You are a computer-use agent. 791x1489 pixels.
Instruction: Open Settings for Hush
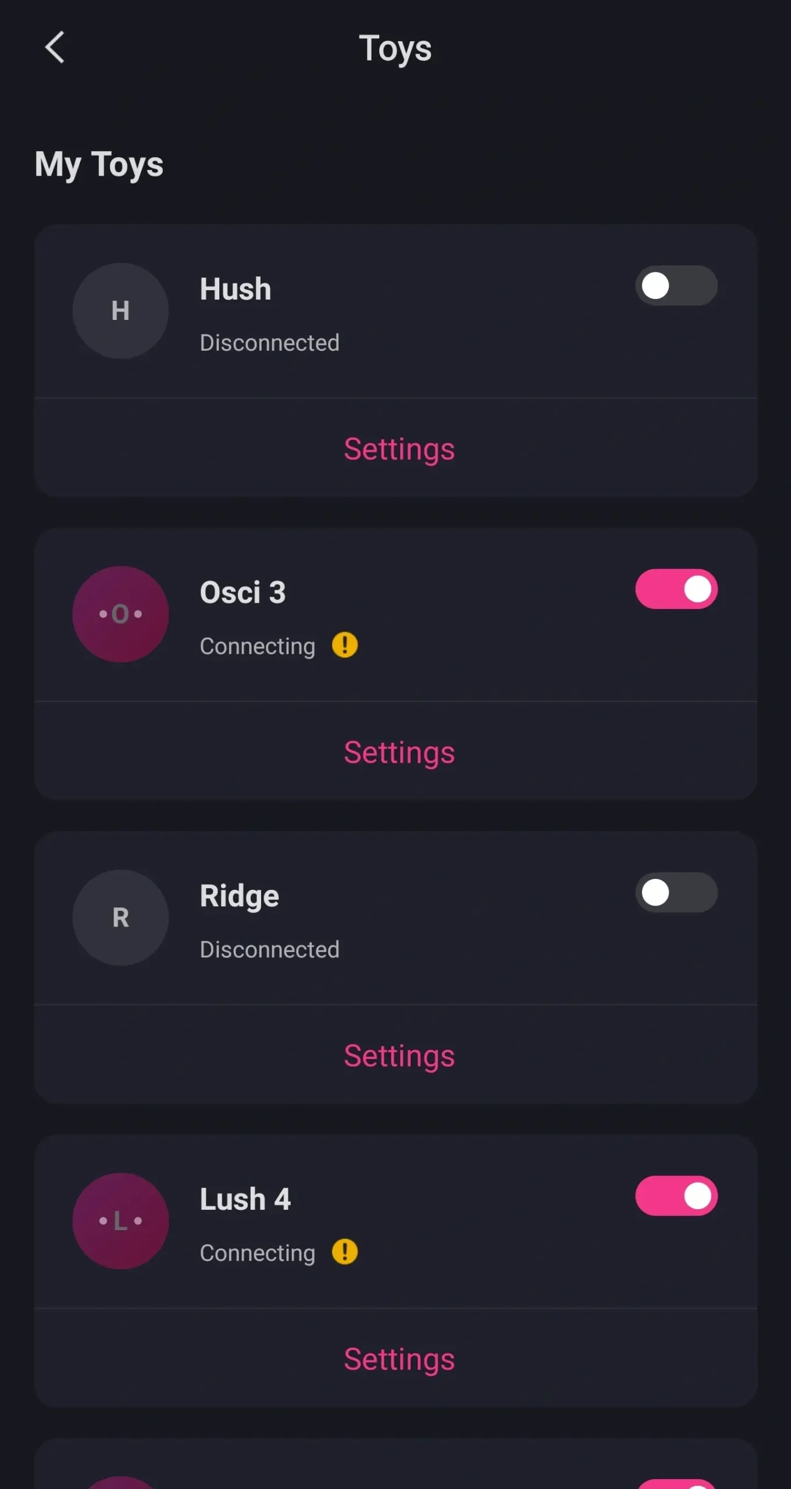(x=399, y=449)
